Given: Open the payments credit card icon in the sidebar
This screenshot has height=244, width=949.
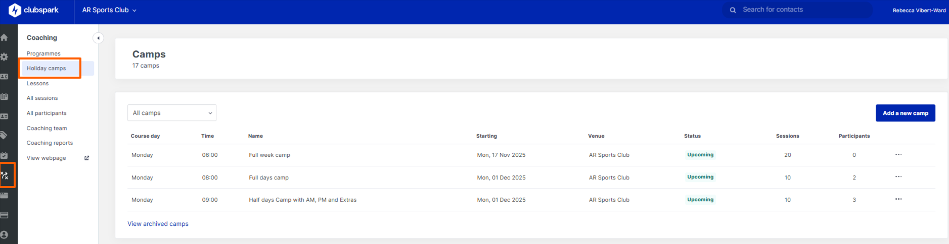Looking at the screenshot, I should click(x=4, y=215).
